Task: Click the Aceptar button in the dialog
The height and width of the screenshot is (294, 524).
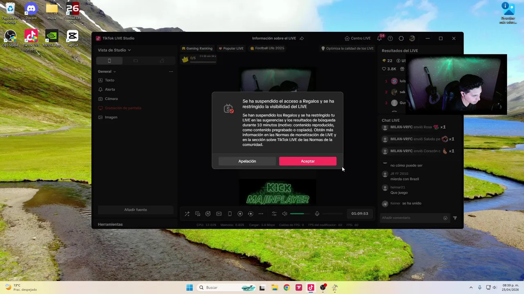Action: pos(308,161)
